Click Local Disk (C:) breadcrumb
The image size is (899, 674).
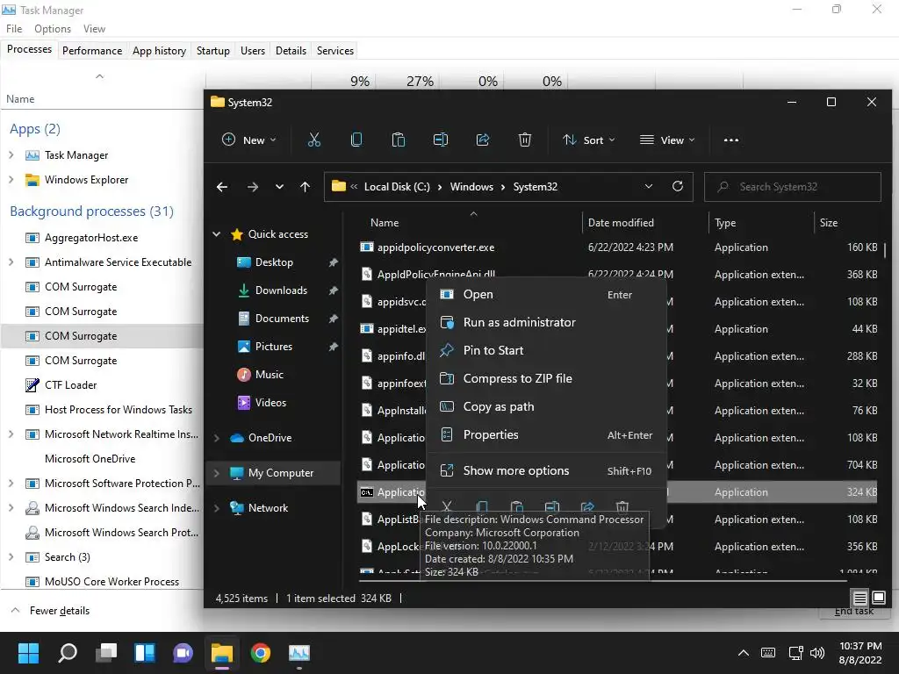[397, 187]
